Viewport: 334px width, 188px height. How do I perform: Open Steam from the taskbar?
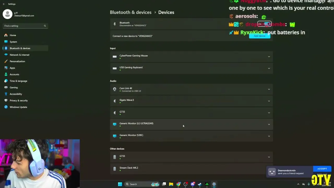tap(200, 184)
